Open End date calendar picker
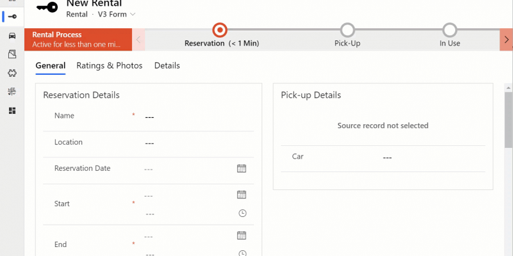Viewport: 513px width, 256px height. 242,236
